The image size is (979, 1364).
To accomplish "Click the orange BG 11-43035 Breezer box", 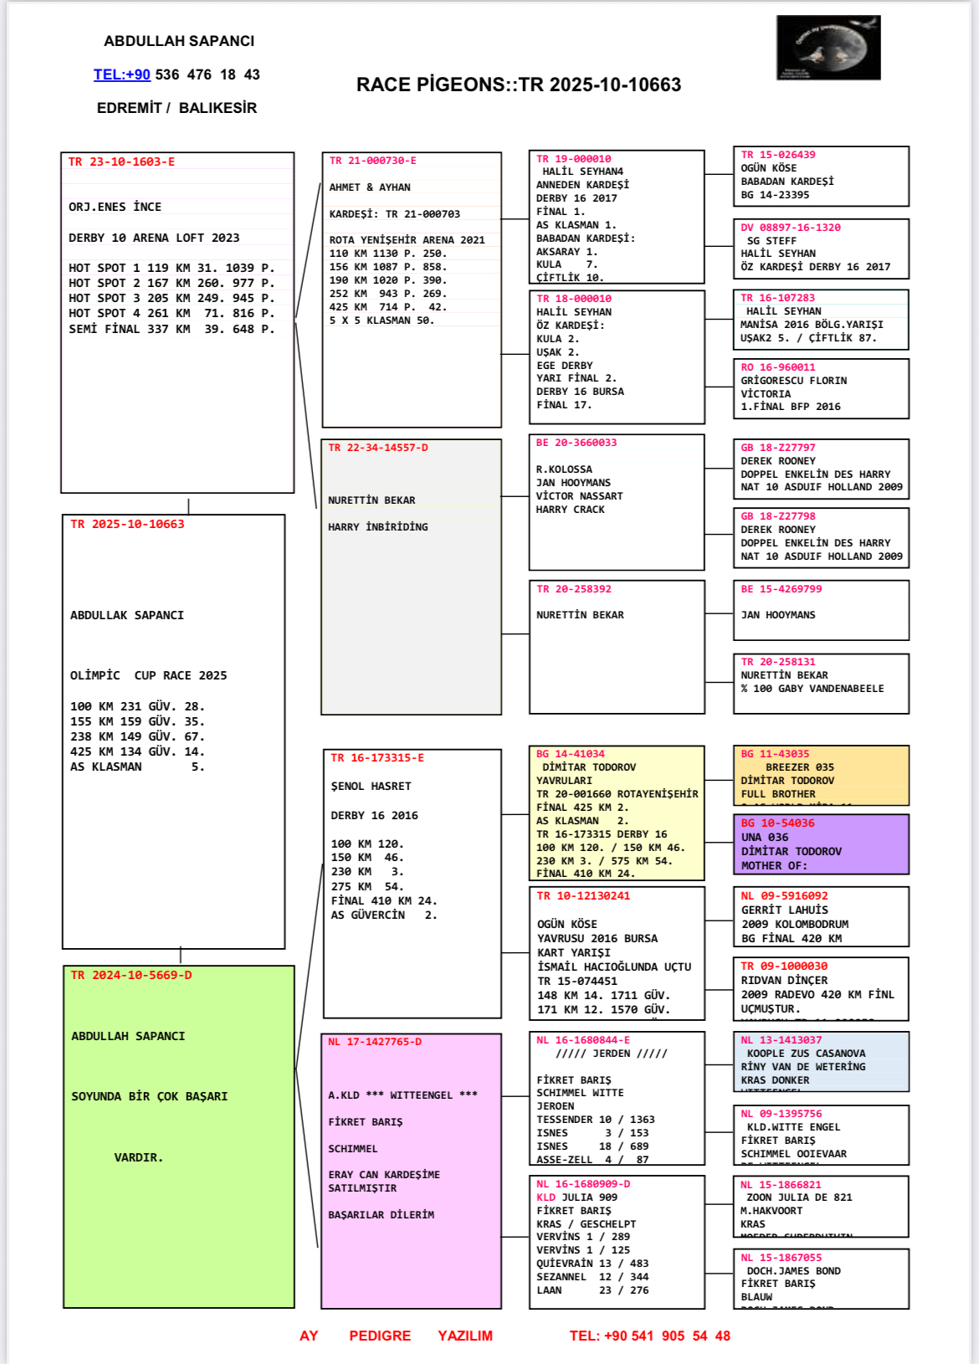I will click(x=820, y=775).
